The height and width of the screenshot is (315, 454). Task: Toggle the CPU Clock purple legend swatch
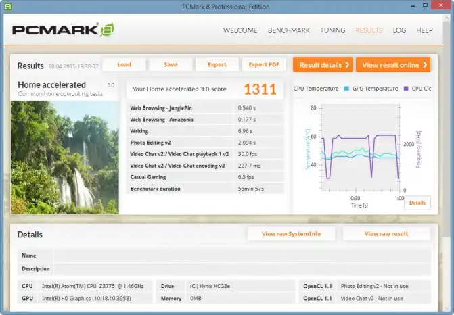coord(406,89)
